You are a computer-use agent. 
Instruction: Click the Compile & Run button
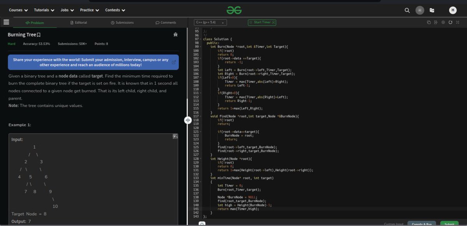422,223
